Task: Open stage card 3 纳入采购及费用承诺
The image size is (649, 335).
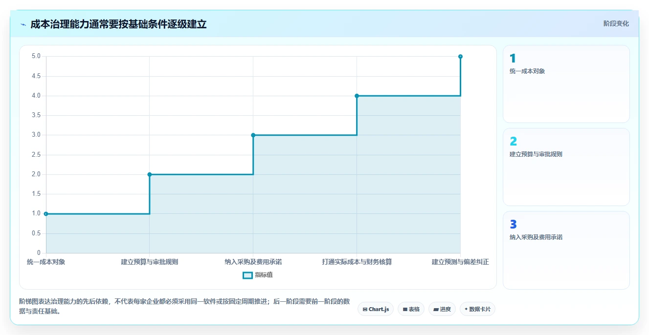Action: [566, 250]
